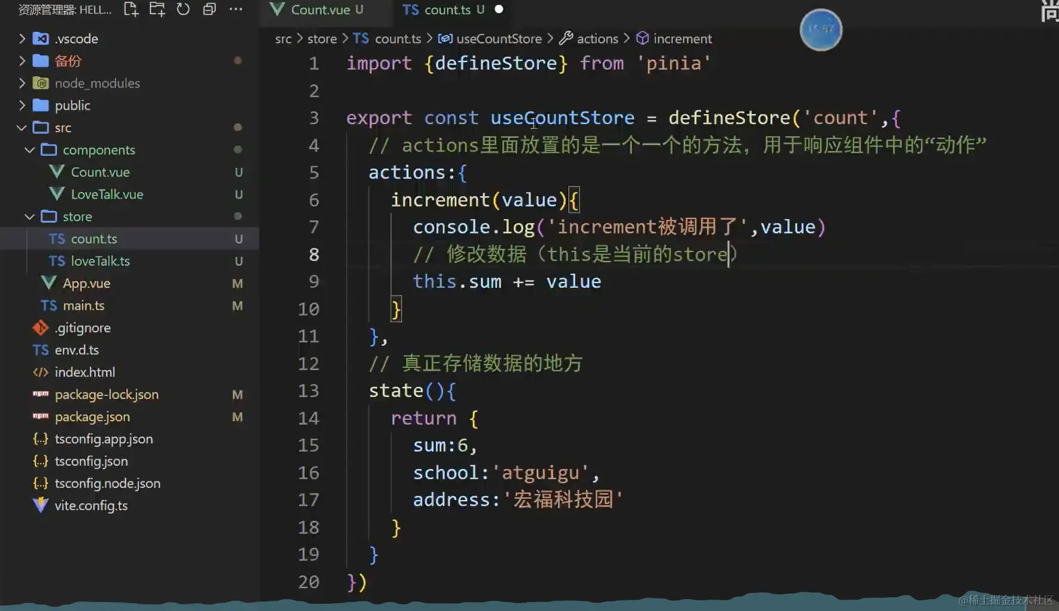Click the state() method name on line 13

[x=396, y=391]
